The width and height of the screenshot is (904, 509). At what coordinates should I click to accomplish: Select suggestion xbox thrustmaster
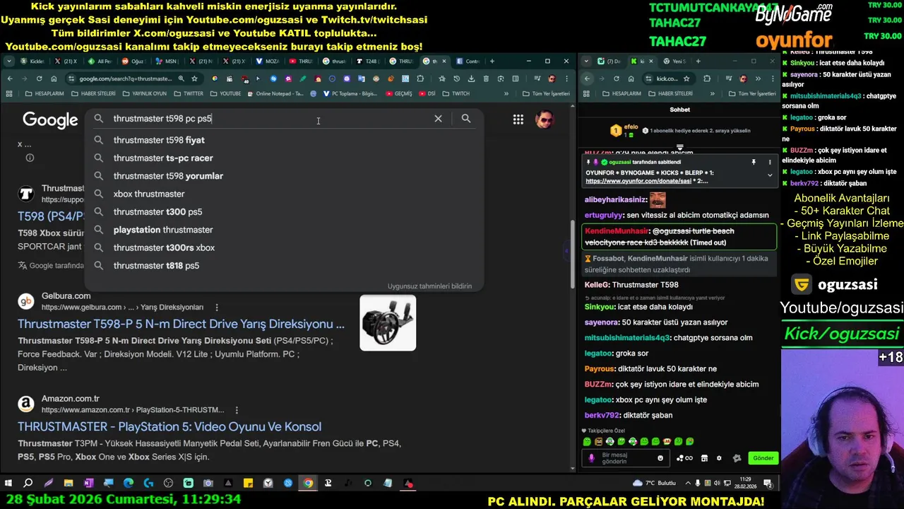tap(284, 194)
